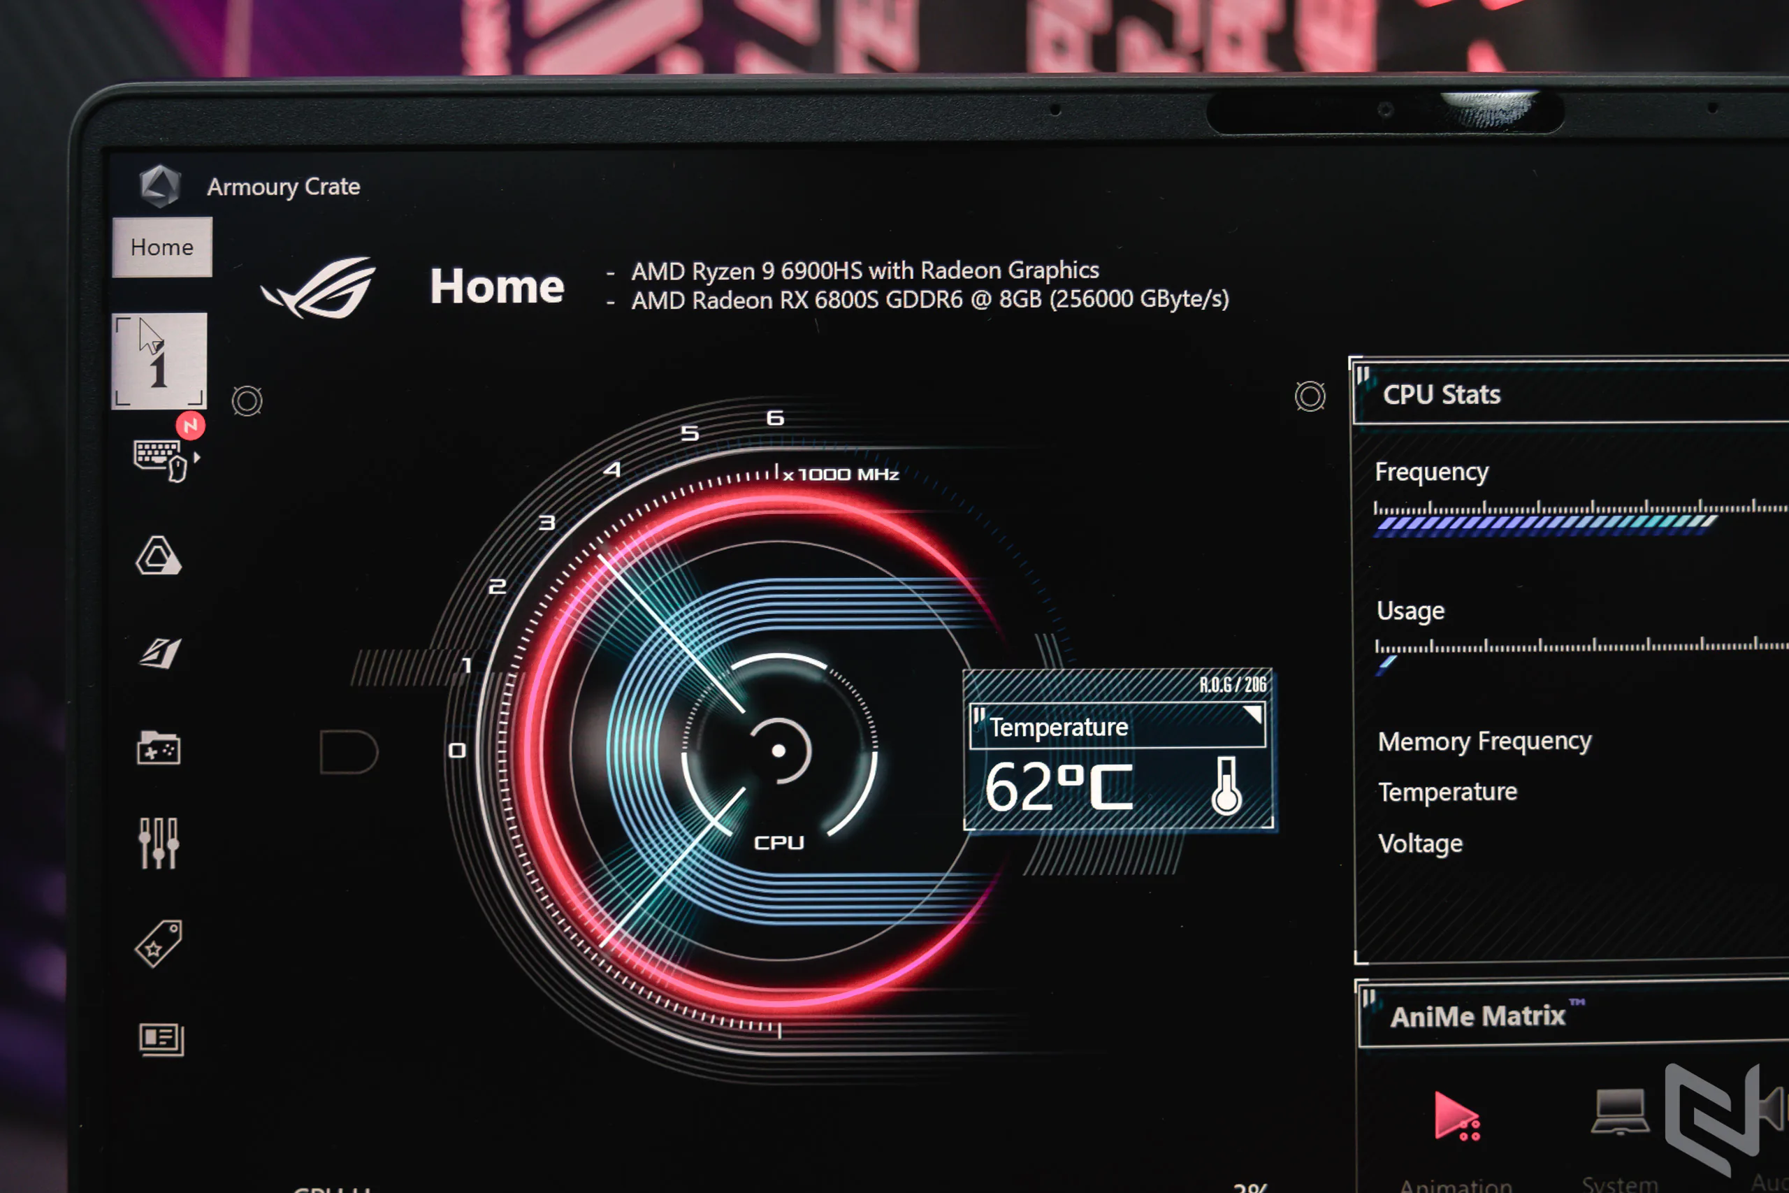Click the circular target icon left of gauge
This screenshot has width=1789, height=1193.
(x=247, y=401)
